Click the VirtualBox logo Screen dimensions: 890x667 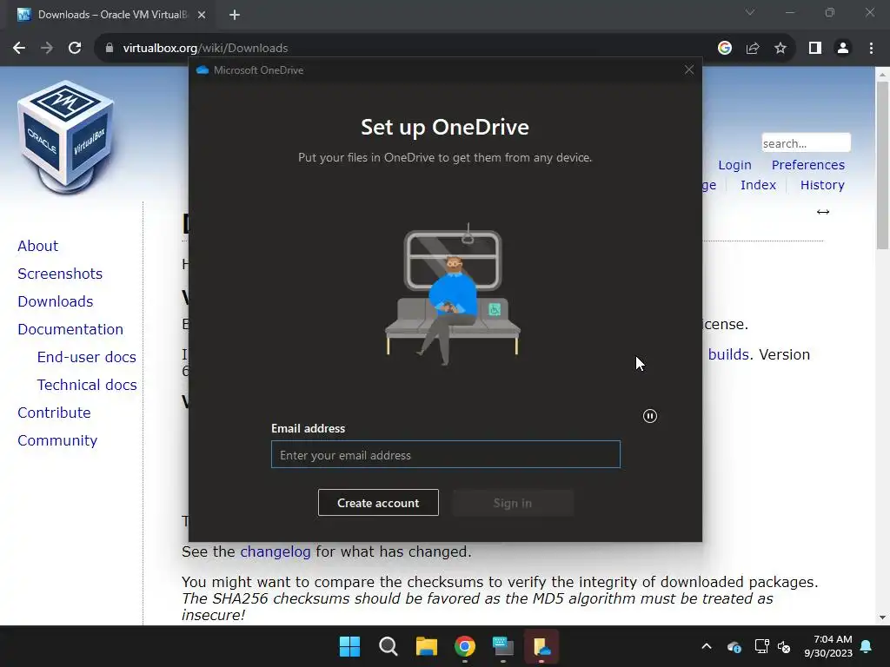[66, 136]
